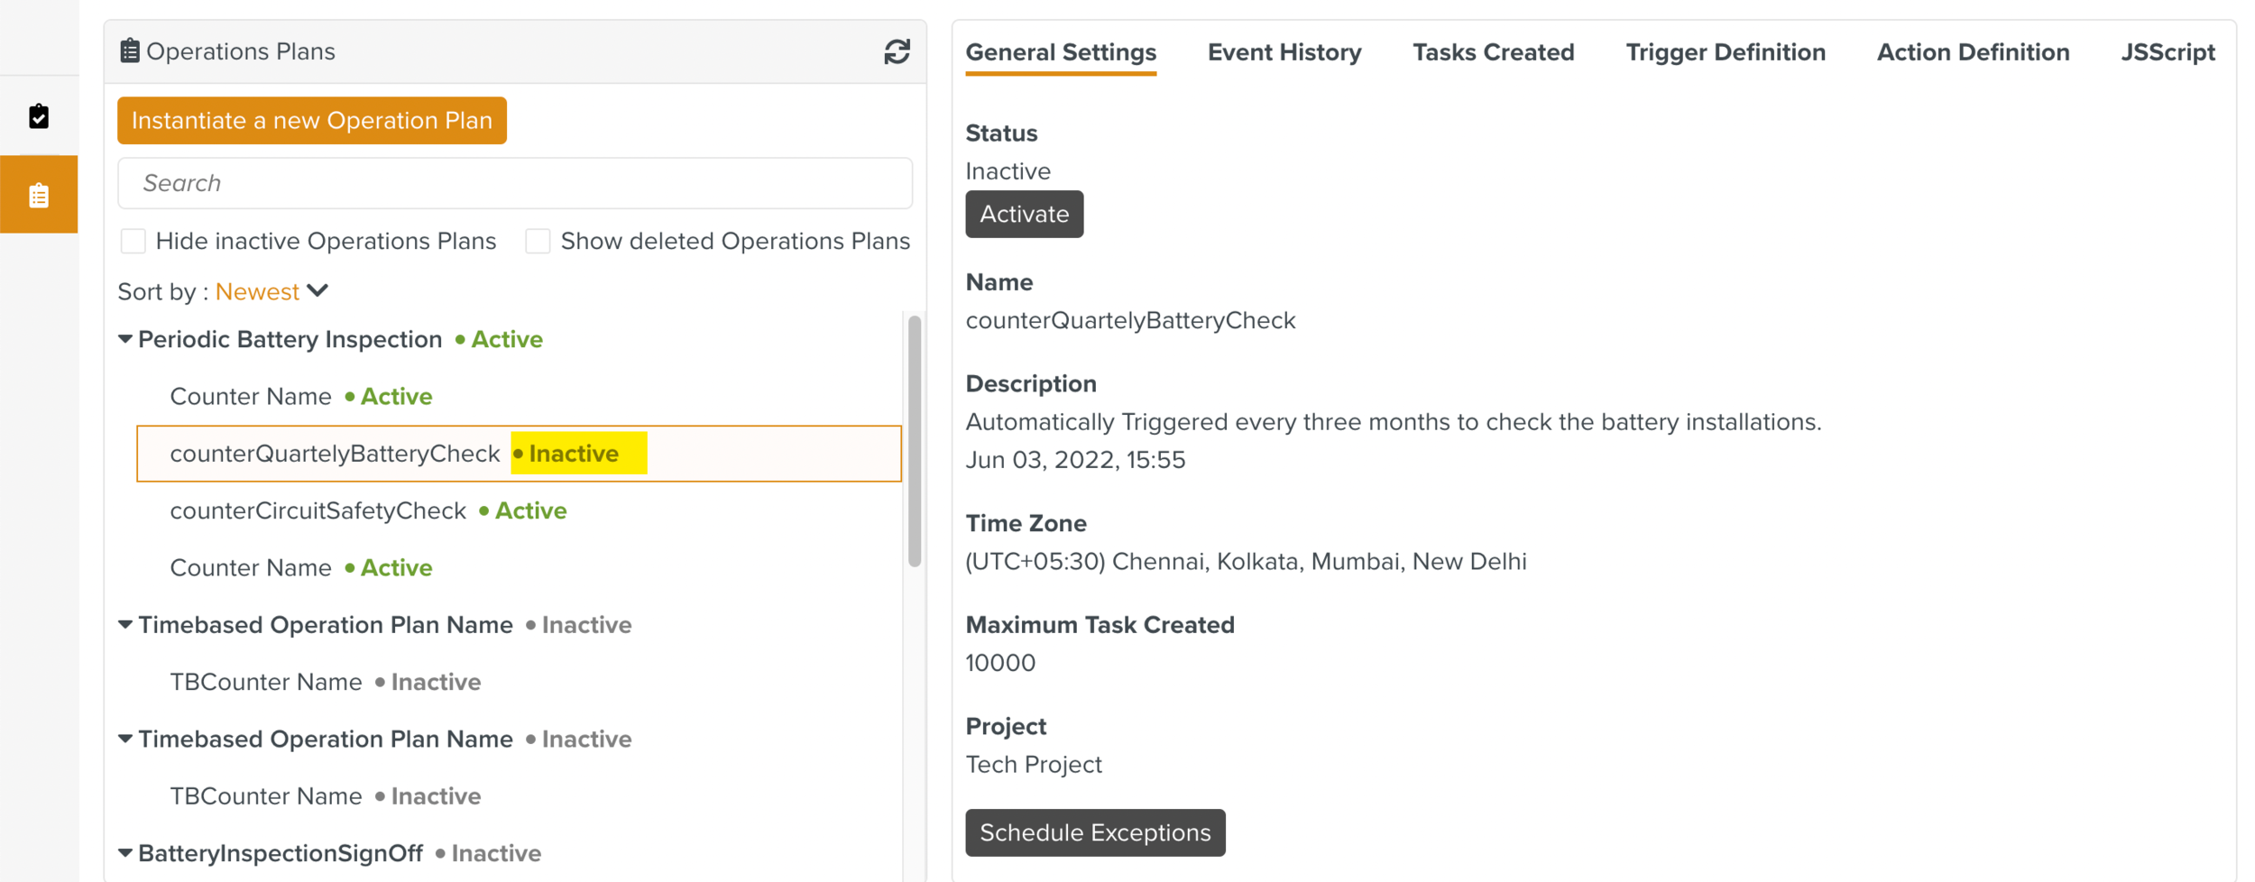Click the clipboard icon beside Operations Plans title

pyautogui.click(x=130, y=51)
